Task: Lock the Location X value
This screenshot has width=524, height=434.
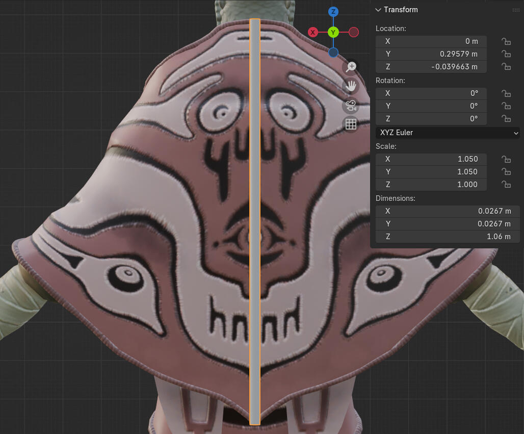Action: click(506, 42)
